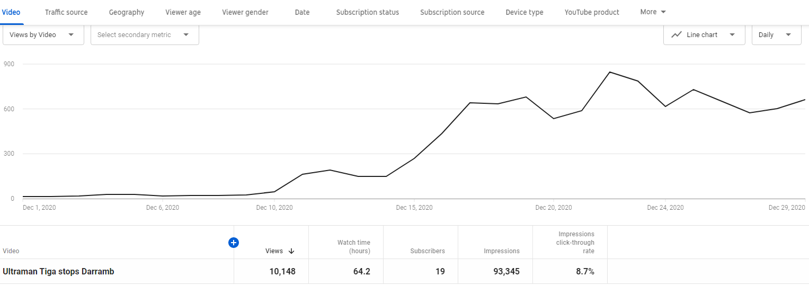The image size is (809, 285).
Task: Open the YouTube product tab
Action: coord(592,12)
